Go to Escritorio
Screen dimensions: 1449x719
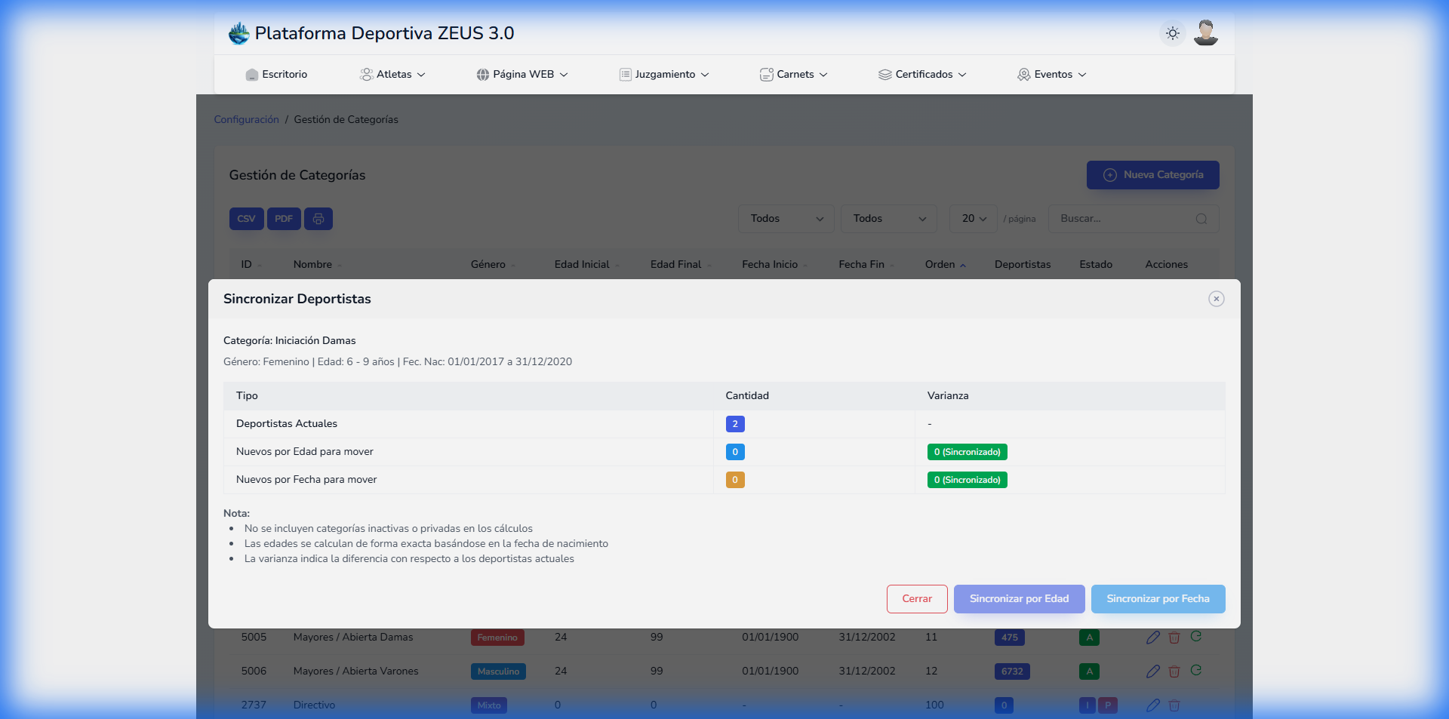click(276, 75)
